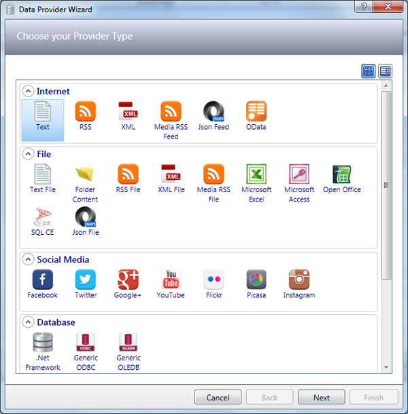Viewport: 408px width, 414px height.
Task: Select the XML internet provider
Action: click(x=129, y=115)
